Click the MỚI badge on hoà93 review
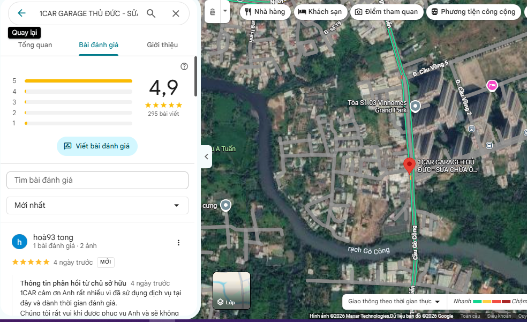The height and width of the screenshot is (322, 527). (x=106, y=262)
